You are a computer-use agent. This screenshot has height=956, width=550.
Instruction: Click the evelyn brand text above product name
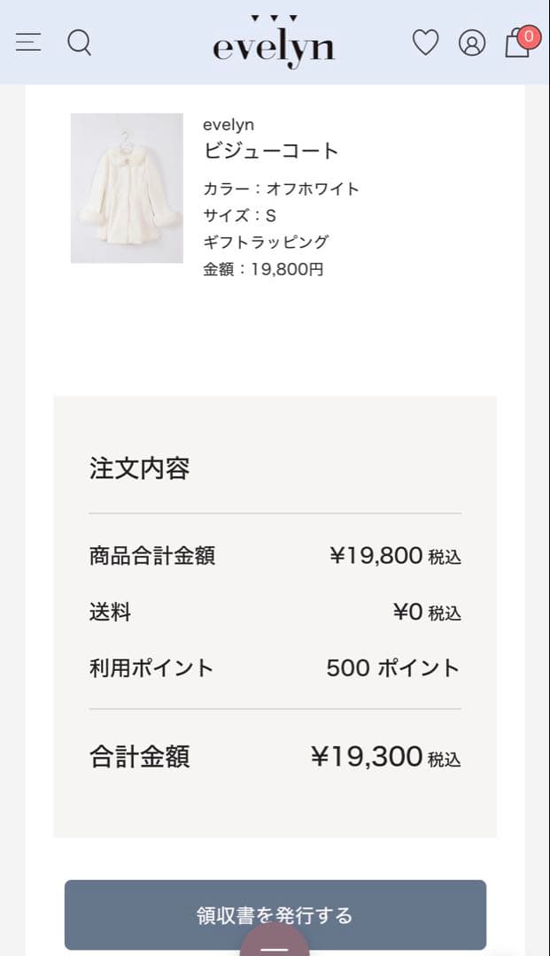pos(229,125)
